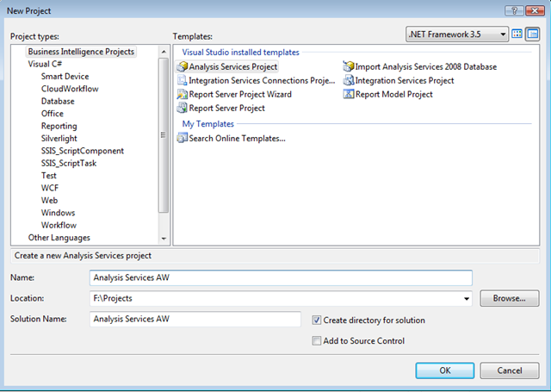Image resolution: width=551 pixels, height=392 pixels.
Task: Close the New Project dialog
Action: coord(535,11)
